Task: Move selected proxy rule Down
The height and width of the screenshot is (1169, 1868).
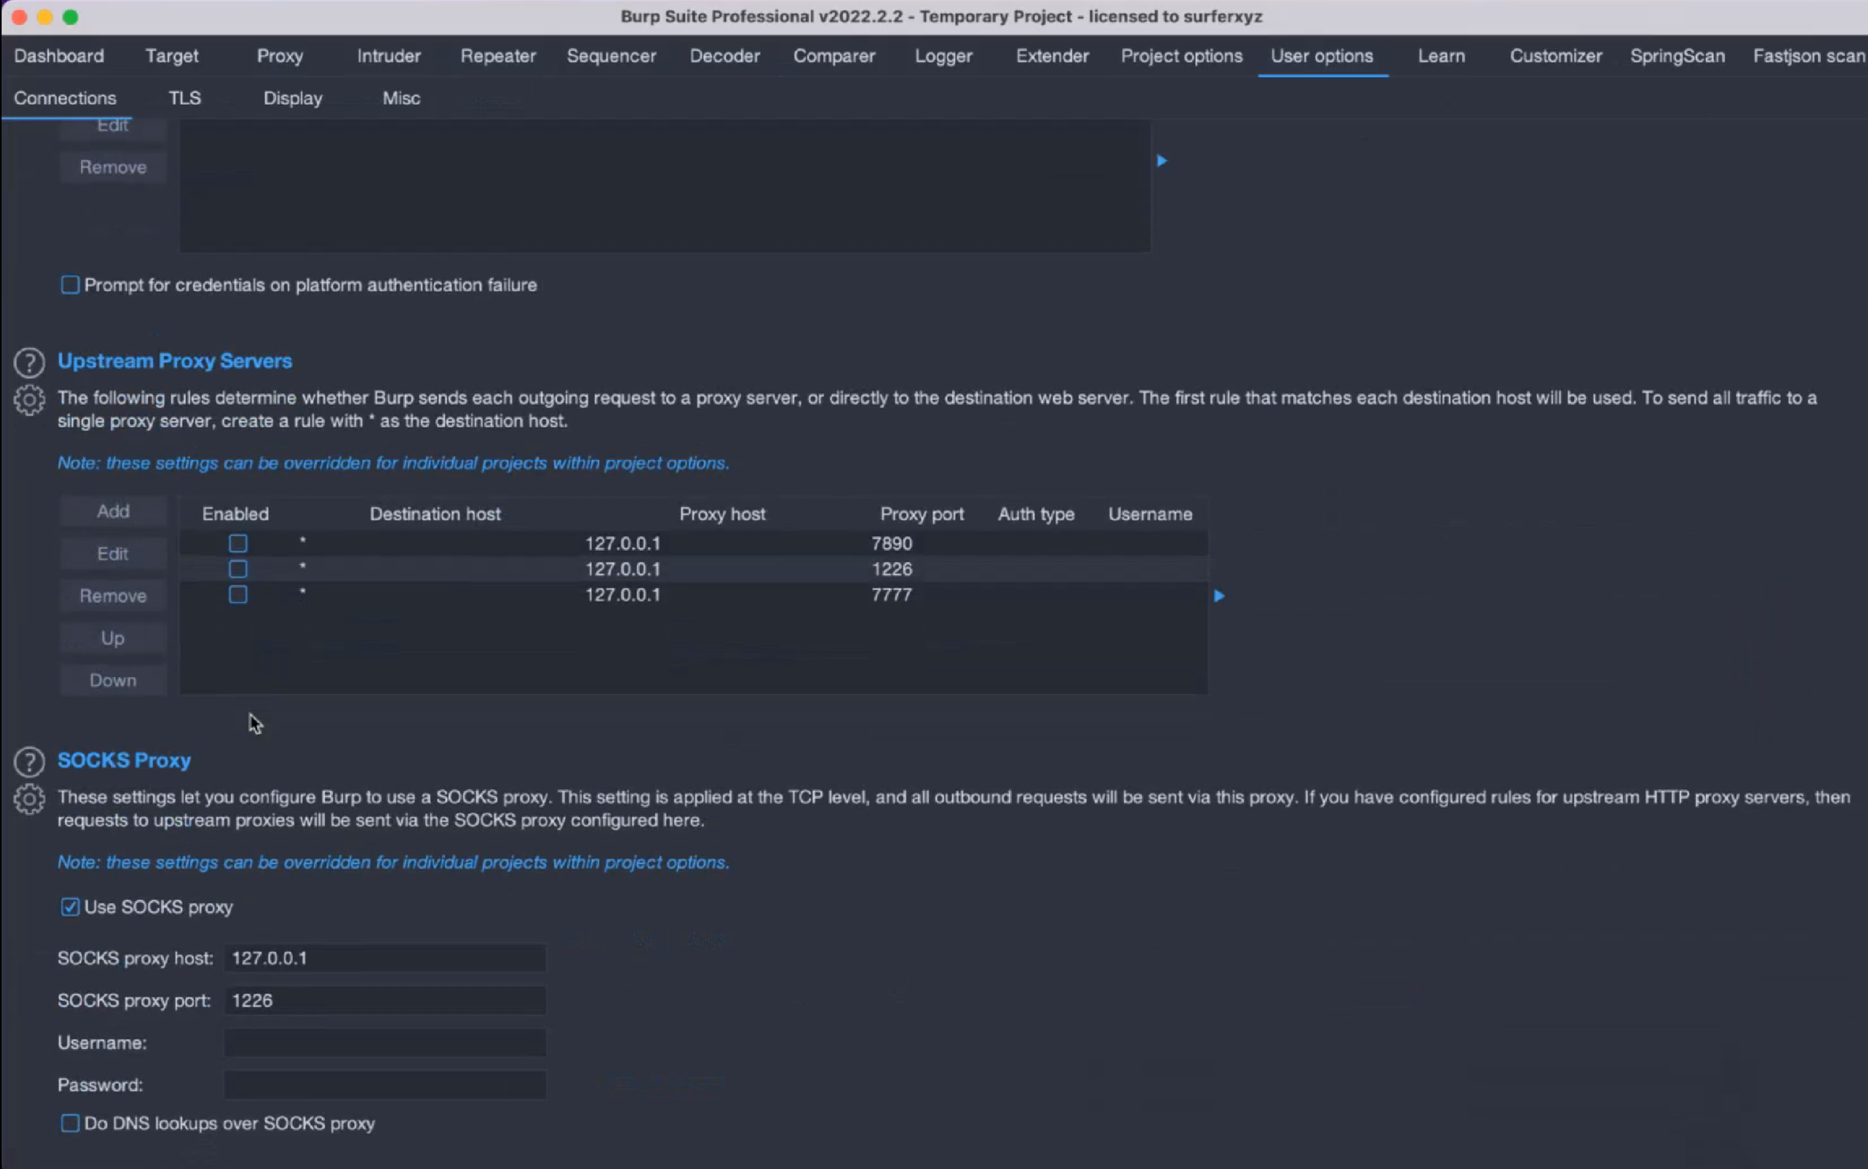Action: click(x=113, y=680)
